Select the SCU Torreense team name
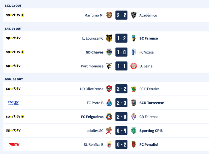 point(152,103)
